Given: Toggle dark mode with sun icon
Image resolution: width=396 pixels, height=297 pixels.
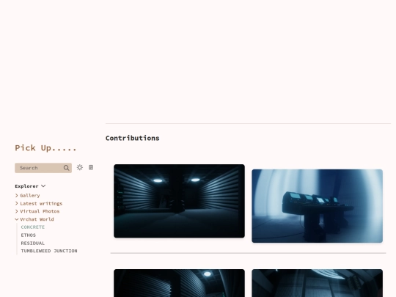Looking at the screenshot, I should coord(80,167).
